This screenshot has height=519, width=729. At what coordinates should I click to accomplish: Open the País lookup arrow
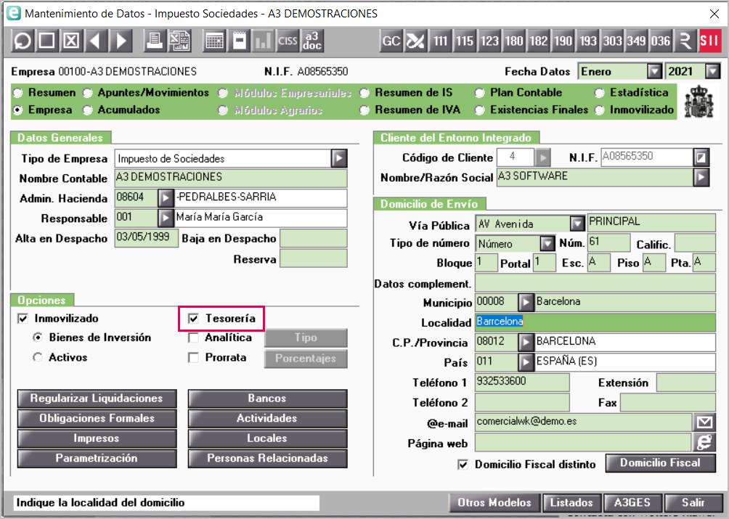click(526, 361)
